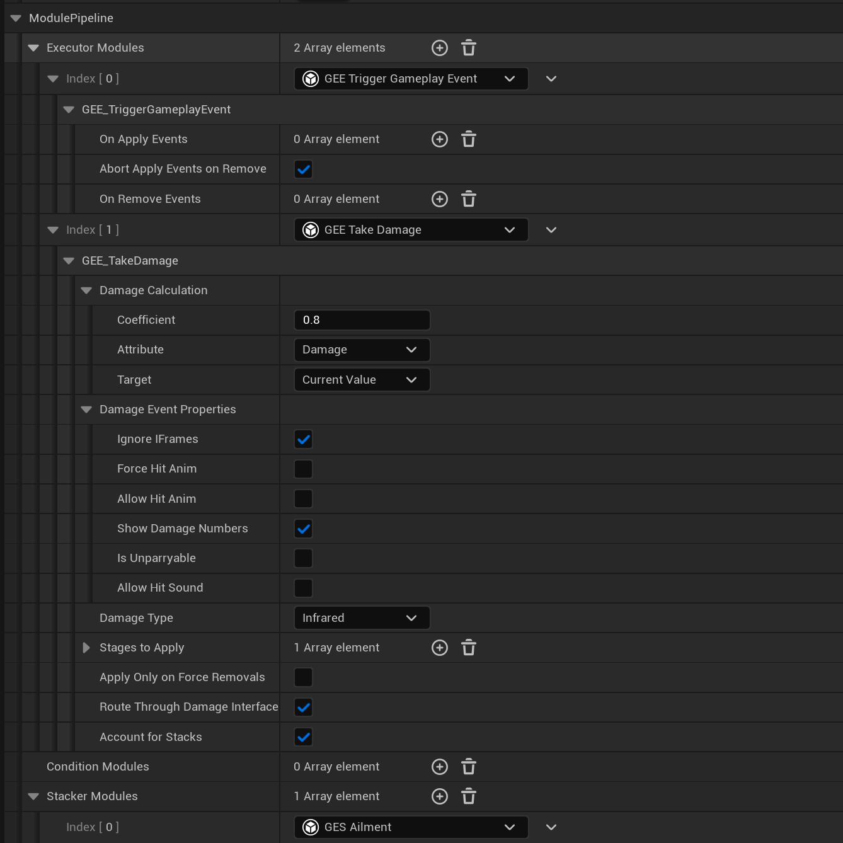Viewport: 843px width, 843px height.
Task: Check Apply Only on Force Removals
Action: click(303, 677)
